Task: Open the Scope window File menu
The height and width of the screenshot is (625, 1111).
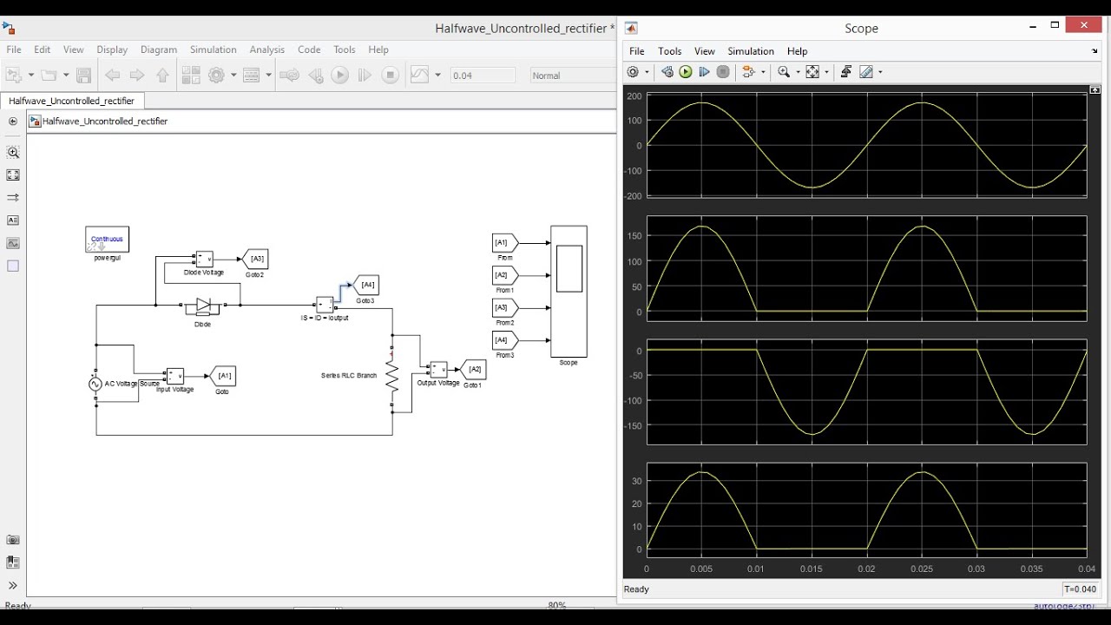Action: [x=636, y=51]
